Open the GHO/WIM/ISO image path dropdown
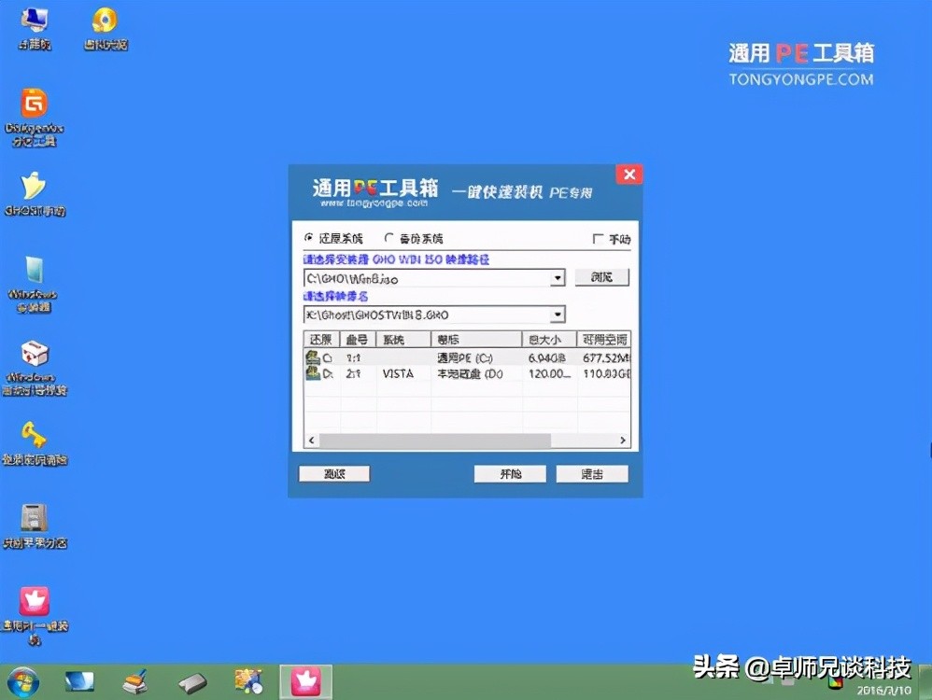This screenshot has height=700, width=932. (x=558, y=277)
